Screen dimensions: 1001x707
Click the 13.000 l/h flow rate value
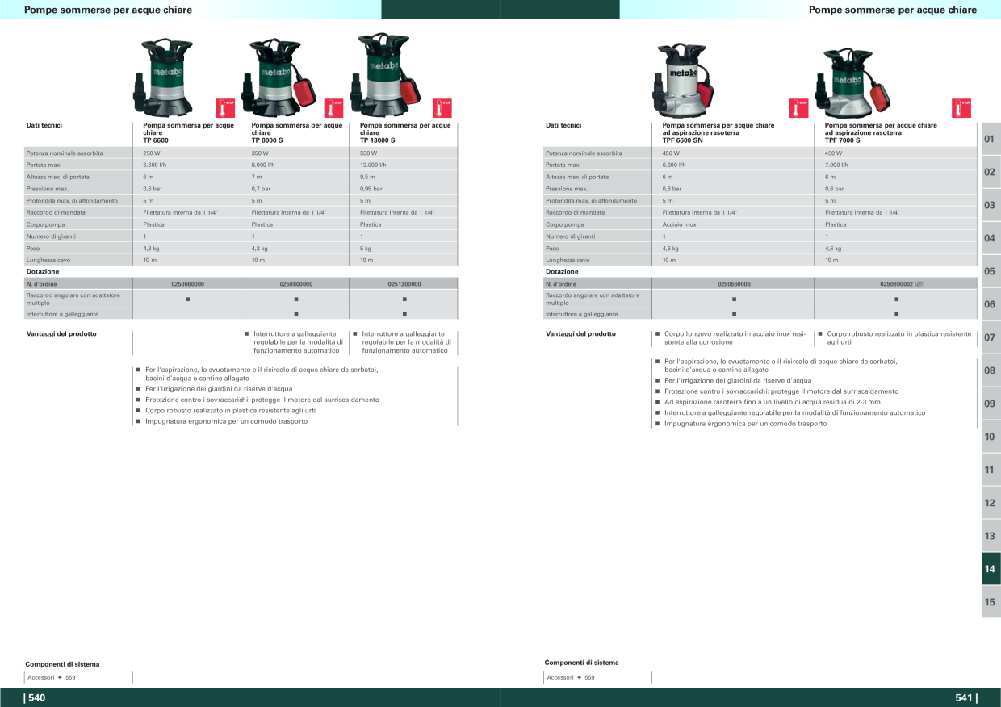[374, 165]
